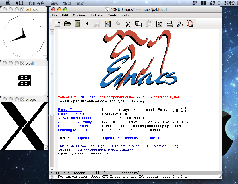
Task: Click the vertical scrollbar thumb in Emacs
Action: coord(52,75)
